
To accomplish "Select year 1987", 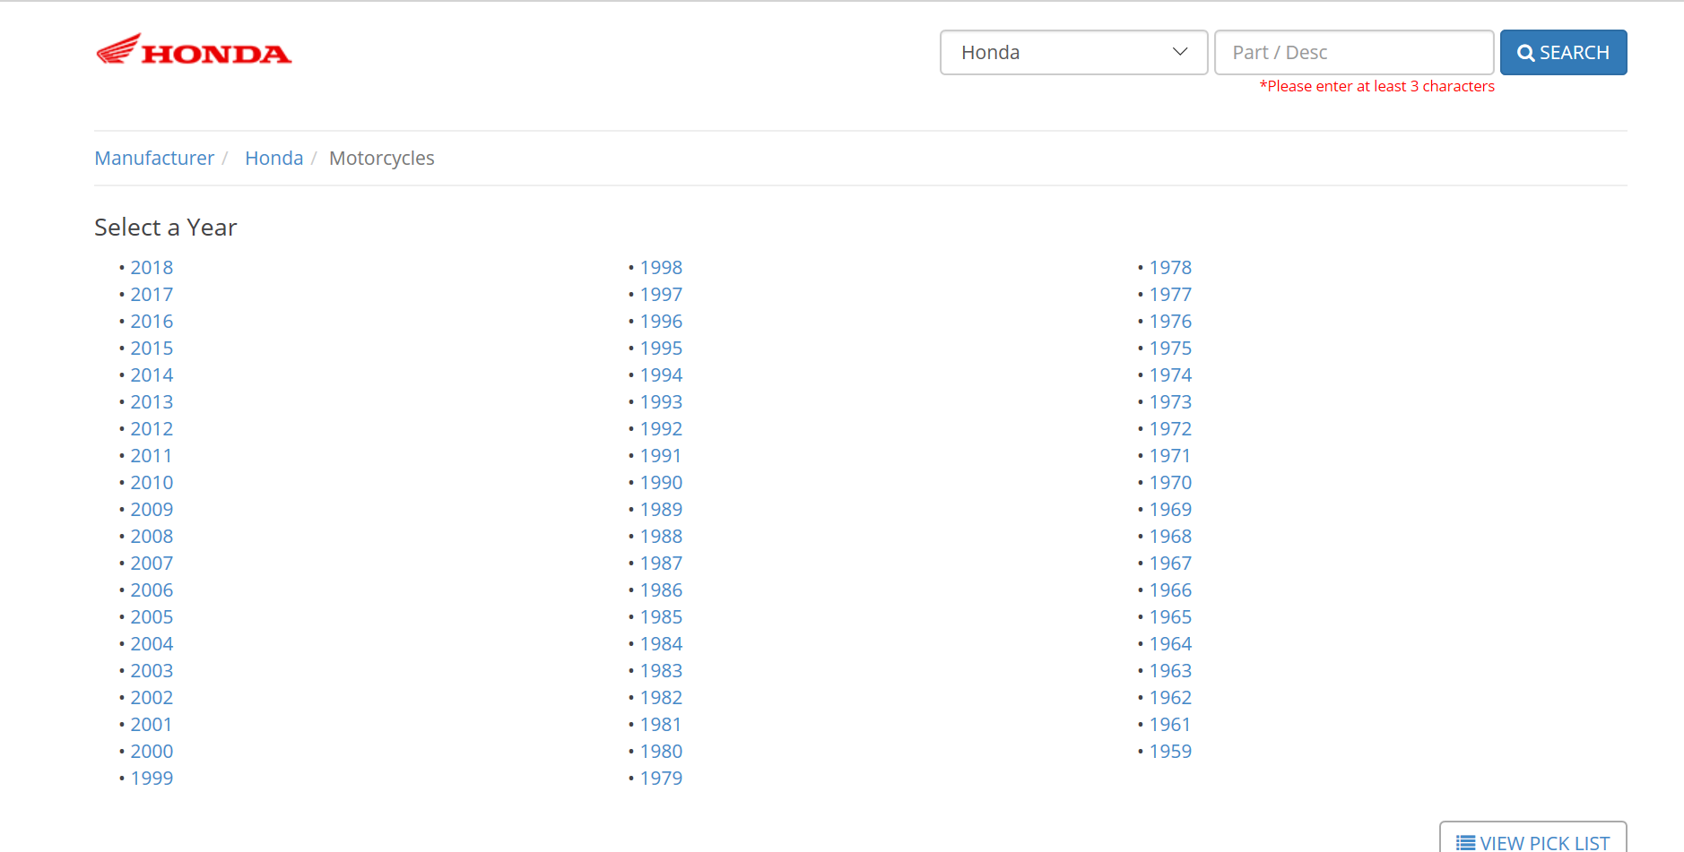I will tap(661, 564).
